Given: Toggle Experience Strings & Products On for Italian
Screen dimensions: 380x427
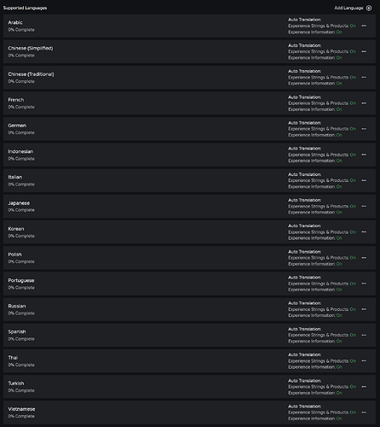Looking at the screenshot, I should 353,180.
